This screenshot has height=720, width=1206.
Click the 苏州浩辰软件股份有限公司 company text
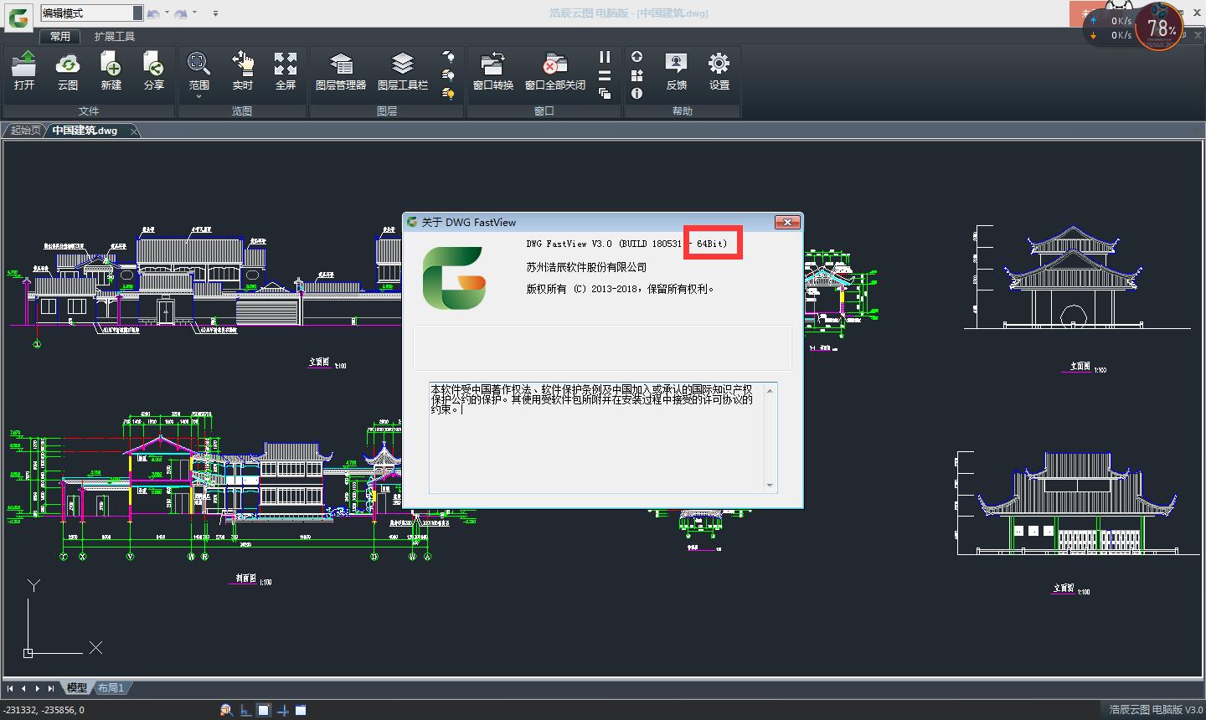[586, 267]
